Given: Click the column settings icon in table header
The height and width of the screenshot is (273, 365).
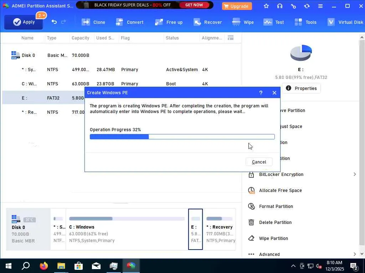Looking at the screenshot, I should click(x=231, y=38).
